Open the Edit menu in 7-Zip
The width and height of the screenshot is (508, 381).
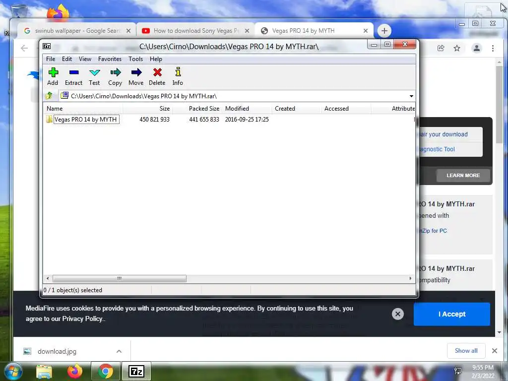(67, 59)
